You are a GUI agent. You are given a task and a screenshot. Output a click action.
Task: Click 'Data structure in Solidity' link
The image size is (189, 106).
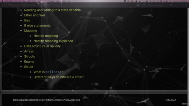click(42, 46)
